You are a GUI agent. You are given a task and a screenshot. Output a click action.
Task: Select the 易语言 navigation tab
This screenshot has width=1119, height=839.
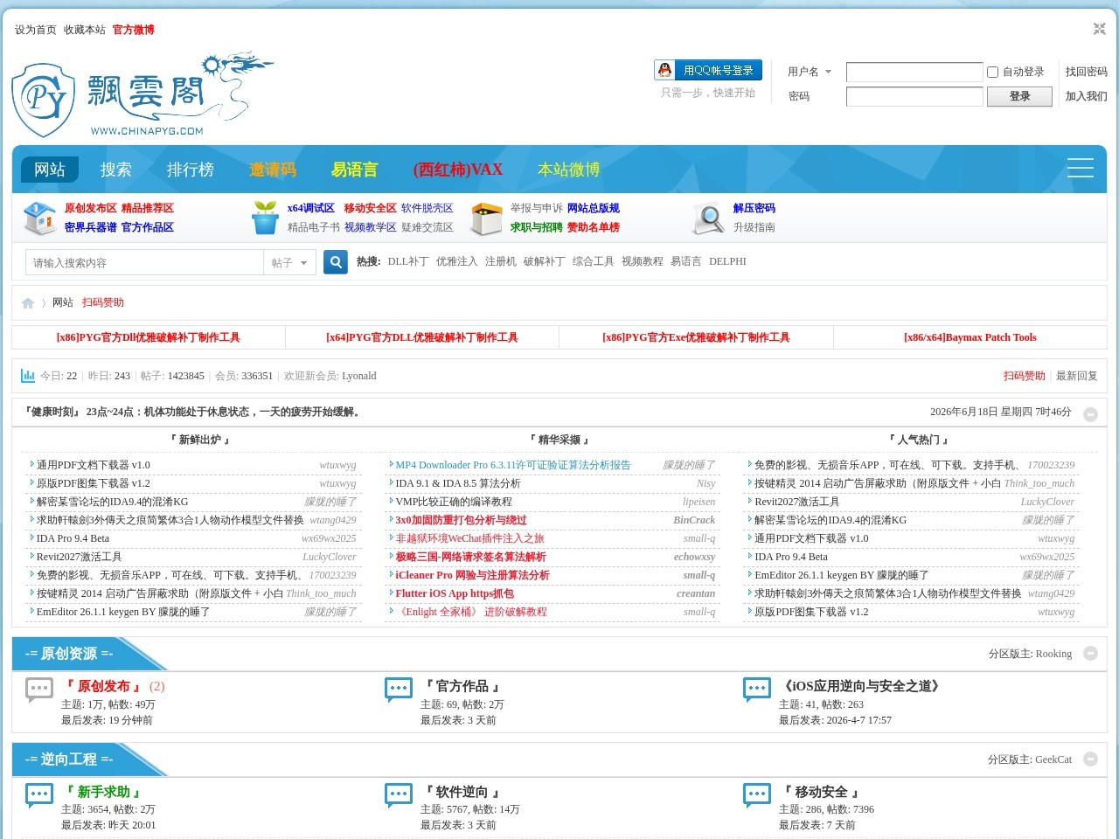click(355, 170)
